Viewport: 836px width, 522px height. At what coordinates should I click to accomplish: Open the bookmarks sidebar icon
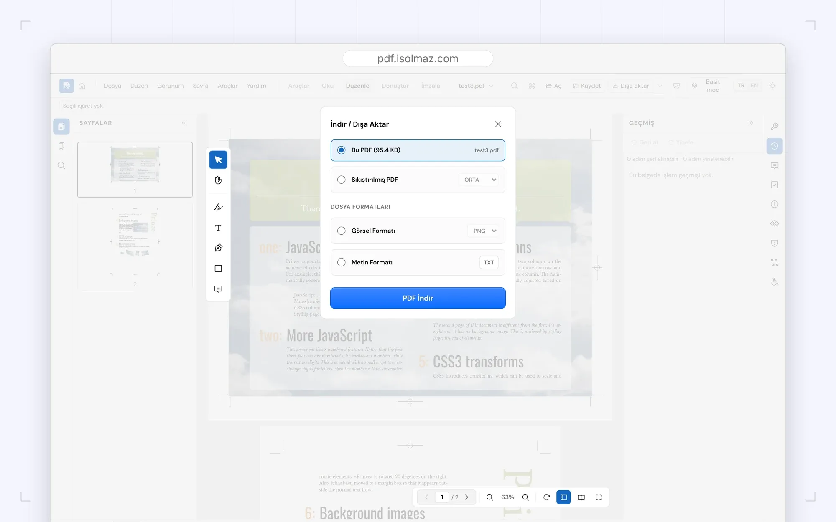pos(61,146)
